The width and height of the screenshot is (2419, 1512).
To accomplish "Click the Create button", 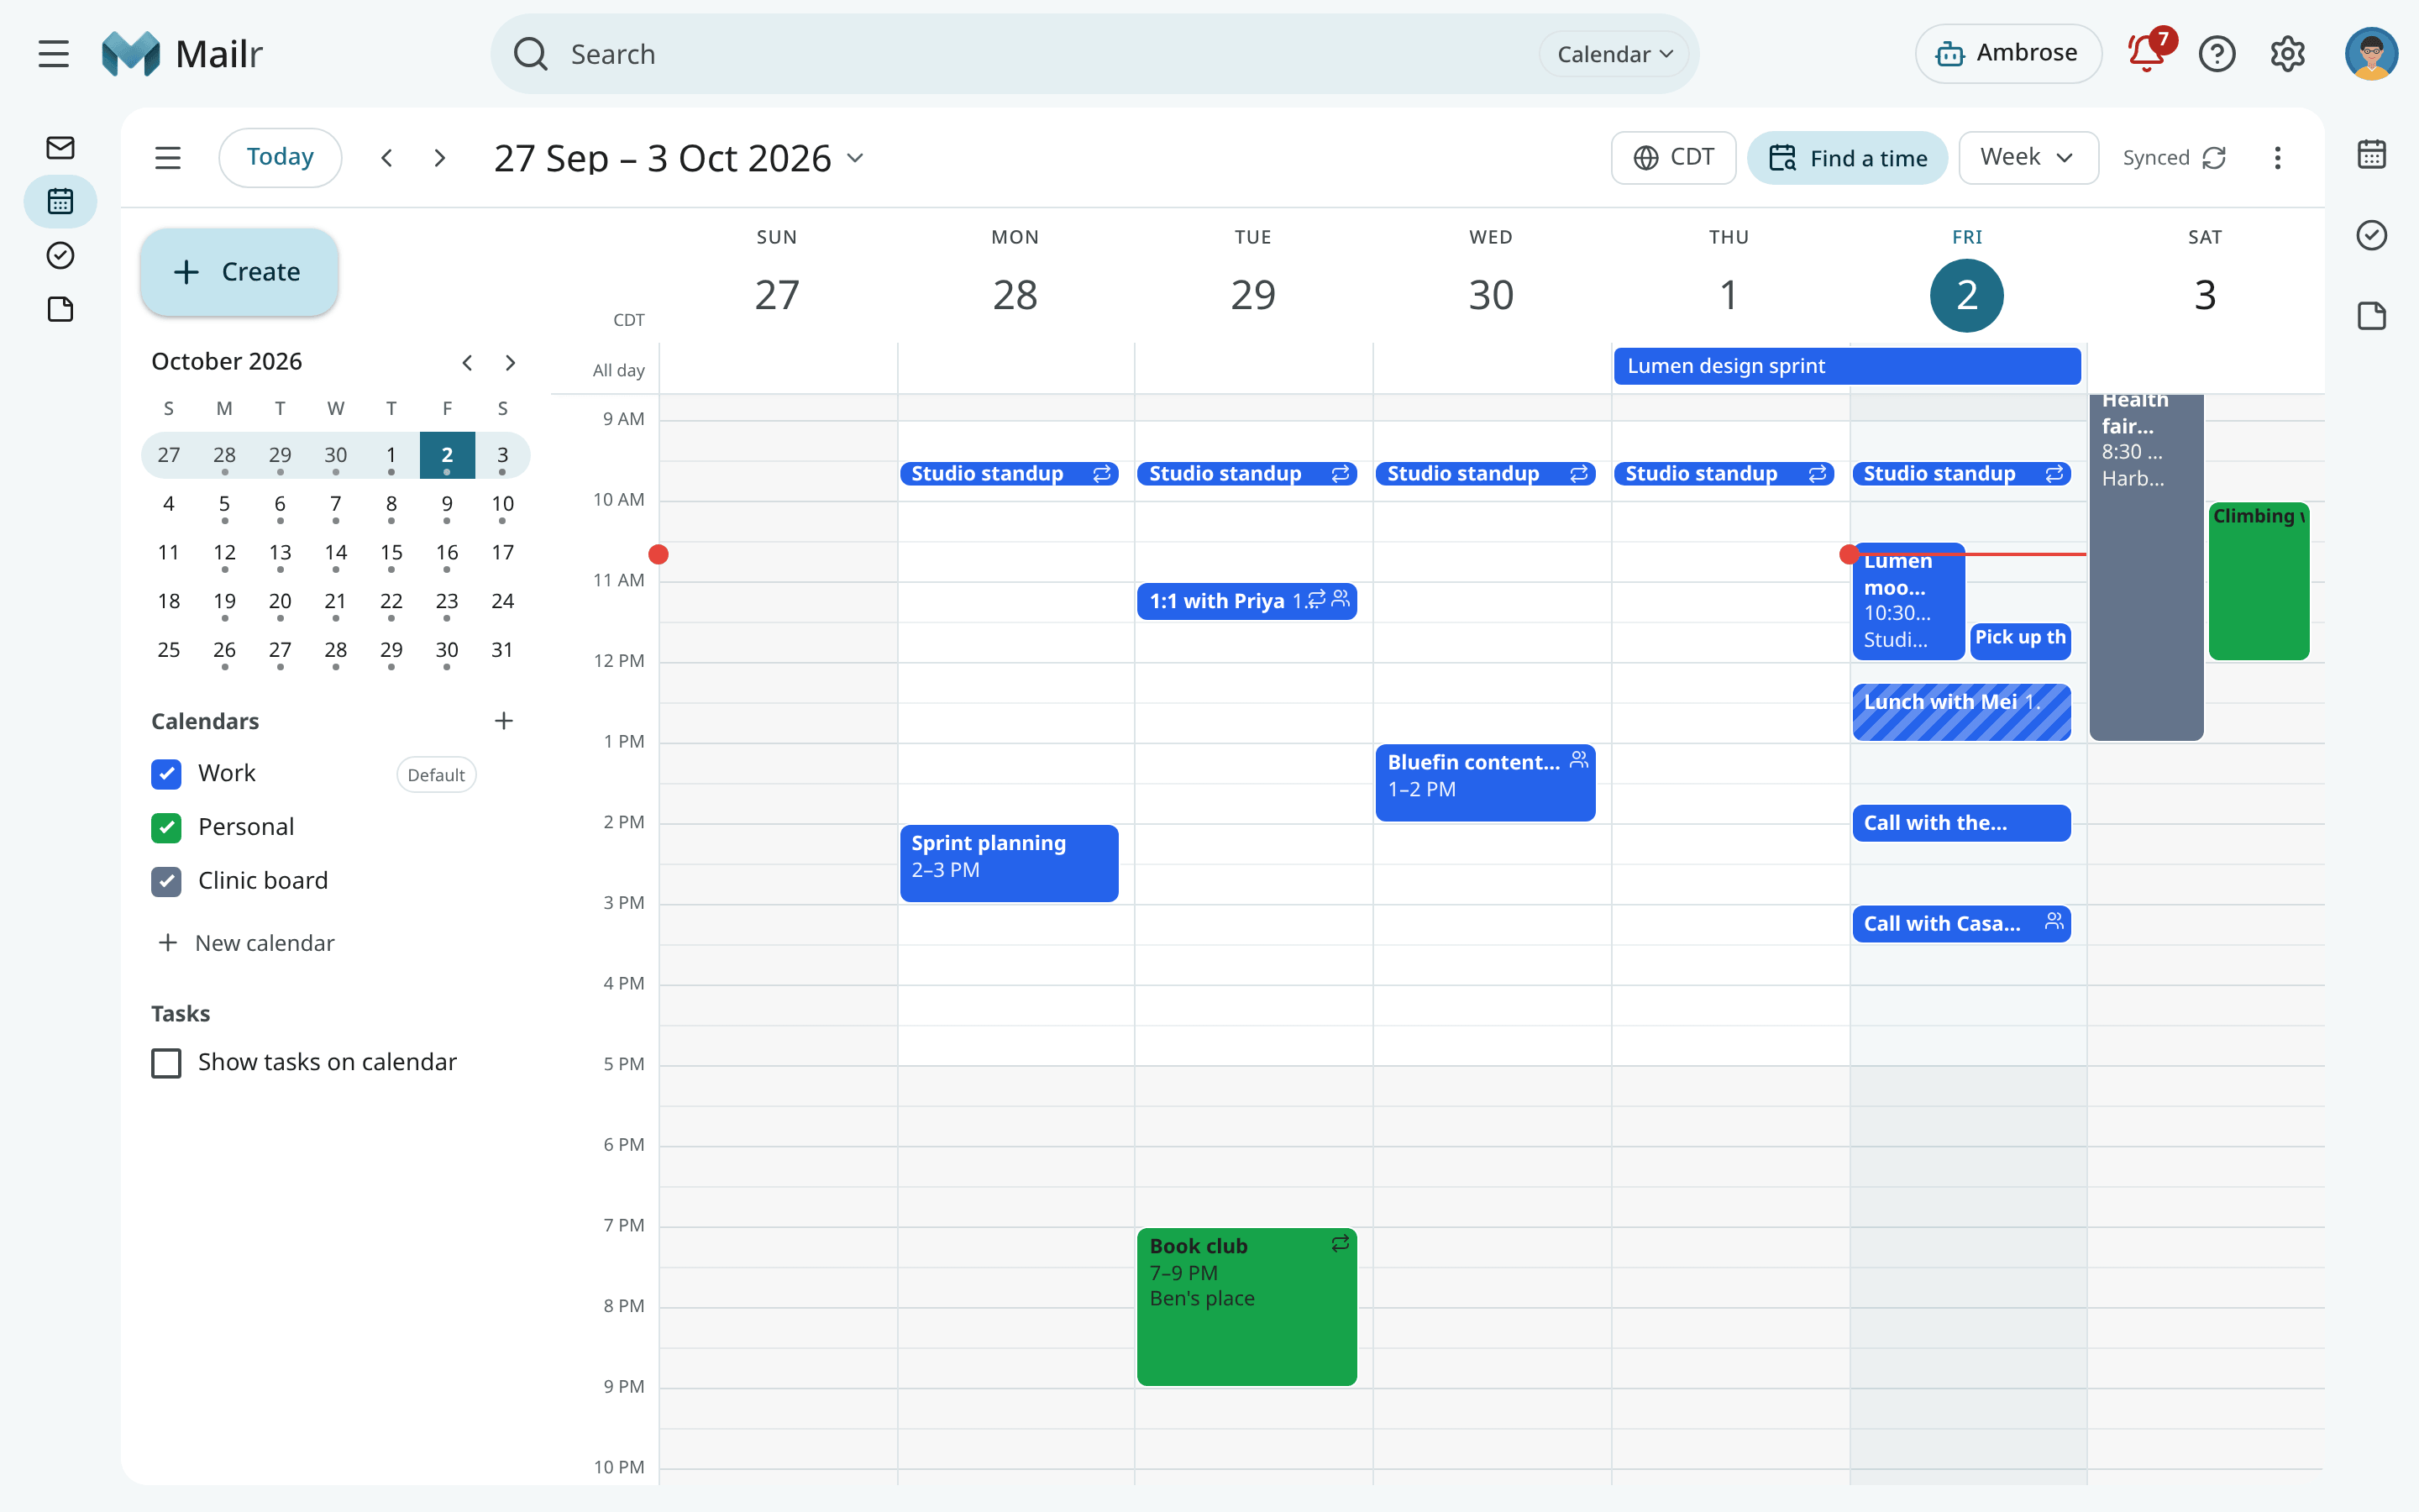I will pyautogui.click(x=239, y=272).
